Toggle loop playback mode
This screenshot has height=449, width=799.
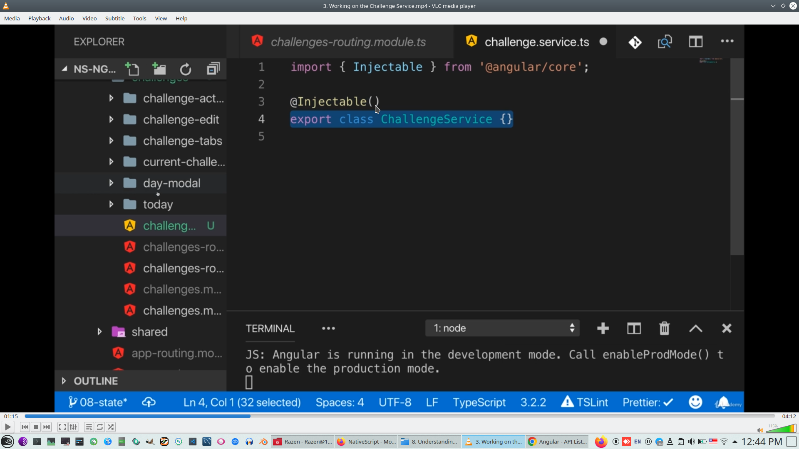click(x=100, y=427)
